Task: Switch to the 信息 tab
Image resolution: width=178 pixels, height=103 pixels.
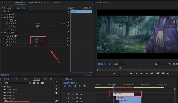Action: point(26,79)
